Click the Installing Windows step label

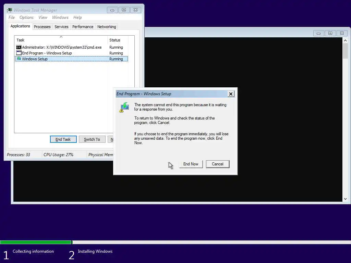[95, 251]
